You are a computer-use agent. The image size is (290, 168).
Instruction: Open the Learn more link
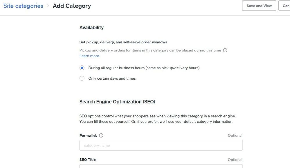click(89, 56)
